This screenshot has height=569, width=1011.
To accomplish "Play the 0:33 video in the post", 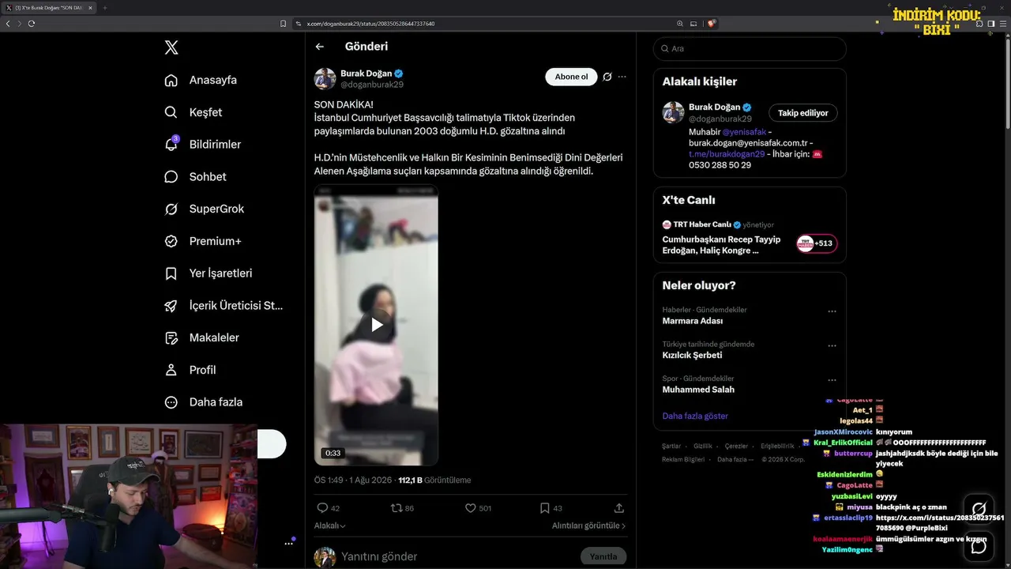I will click(377, 325).
